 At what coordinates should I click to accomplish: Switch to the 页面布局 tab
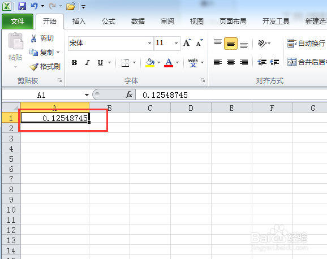(x=233, y=21)
